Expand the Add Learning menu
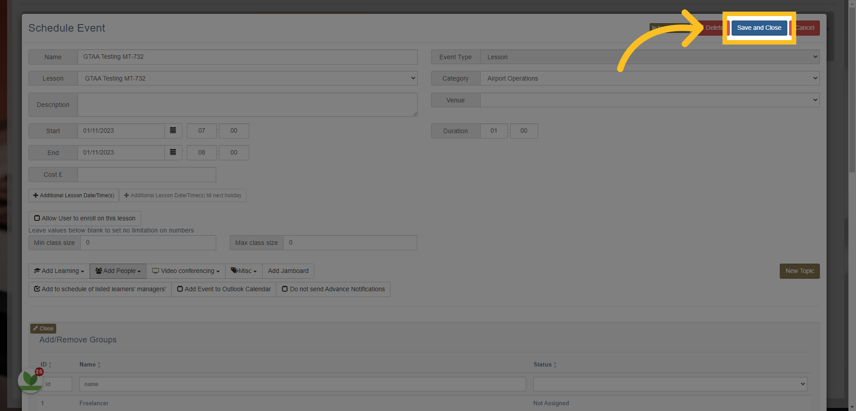The width and height of the screenshot is (856, 411). [x=59, y=271]
